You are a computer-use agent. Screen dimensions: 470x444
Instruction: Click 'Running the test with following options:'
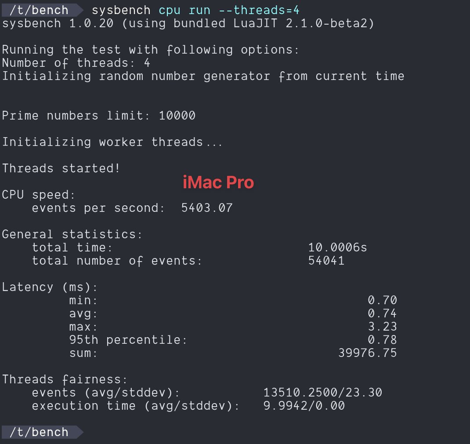[151, 50]
